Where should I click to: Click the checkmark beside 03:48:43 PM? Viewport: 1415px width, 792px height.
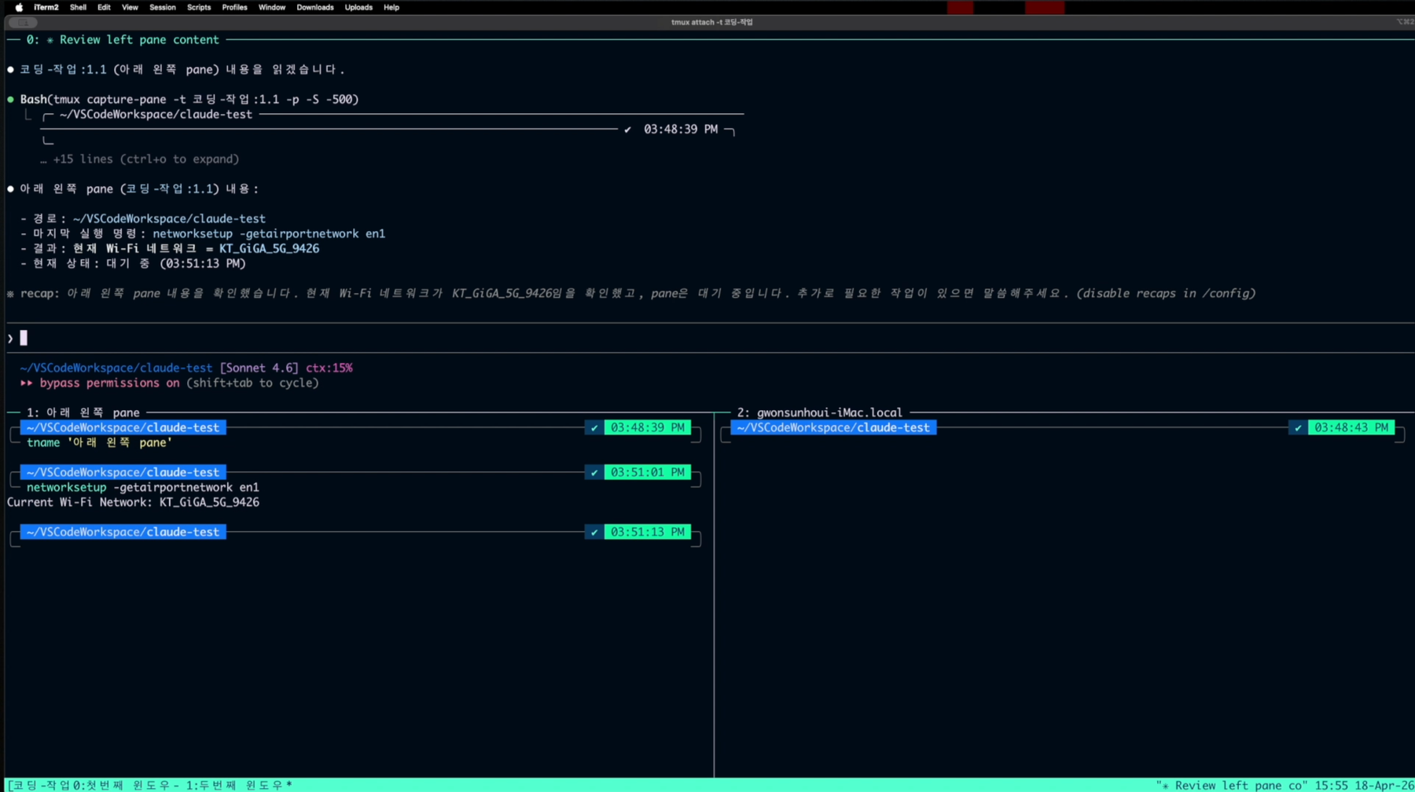pos(1298,427)
